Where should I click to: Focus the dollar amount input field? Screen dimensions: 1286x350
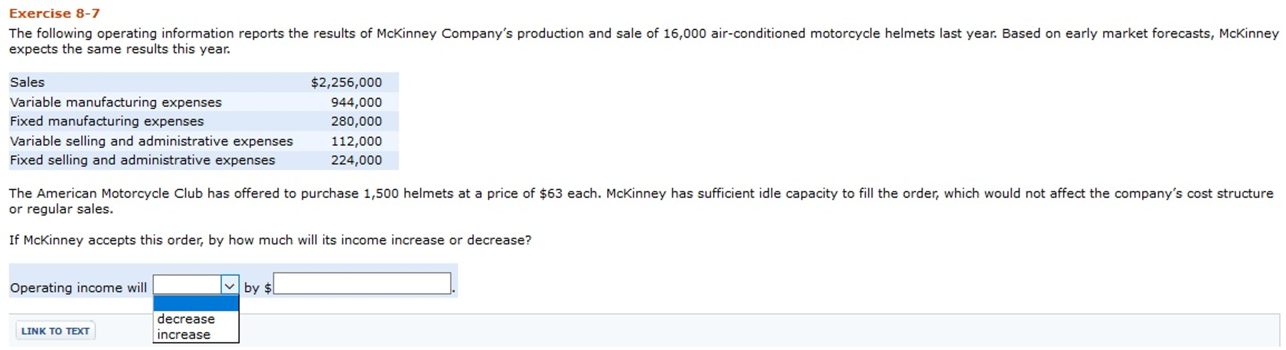click(x=362, y=284)
